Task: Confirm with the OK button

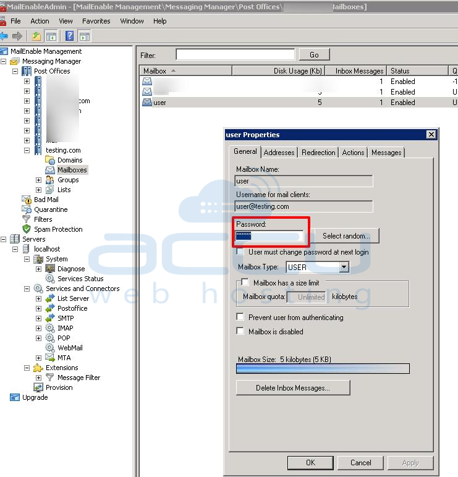Action: click(310, 463)
